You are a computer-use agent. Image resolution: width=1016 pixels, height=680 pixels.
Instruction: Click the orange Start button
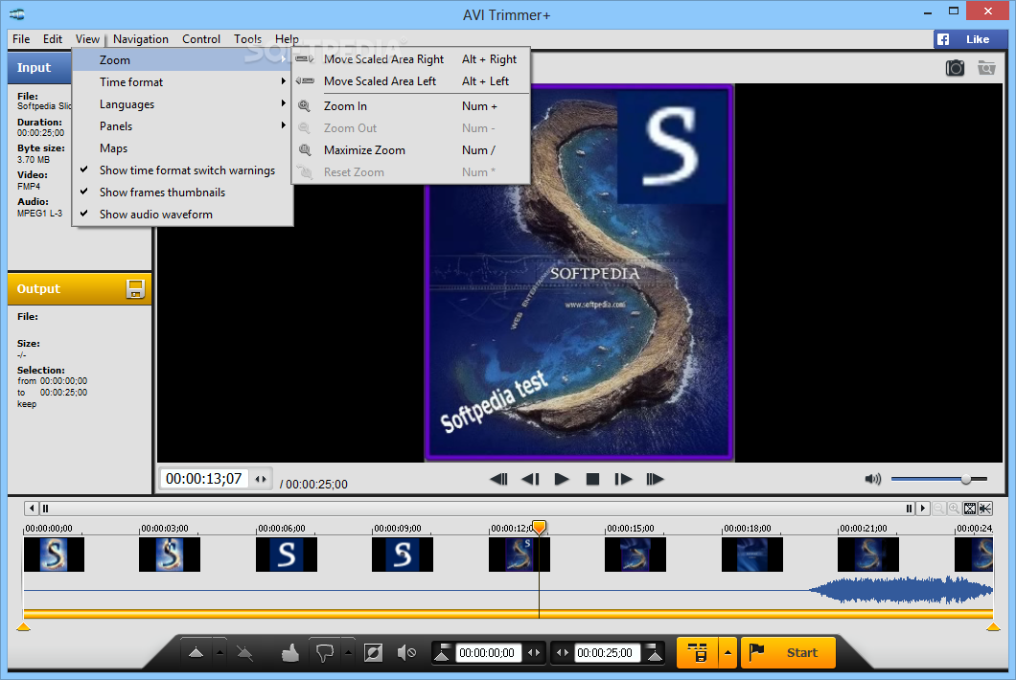click(x=788, y=653)
